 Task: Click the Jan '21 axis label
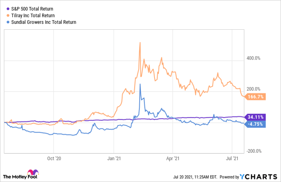(x=114, y=159)
